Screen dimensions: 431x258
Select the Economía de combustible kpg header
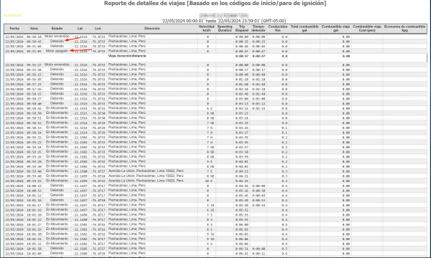[x=404, y=29]
